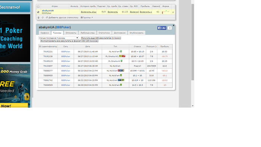
Task: Click the small x link in abakymUA row
Action: pos(173,12)
